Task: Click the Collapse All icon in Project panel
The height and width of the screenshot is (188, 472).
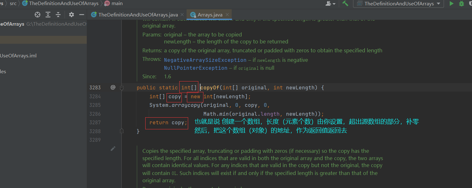Action: pyautogui.click(x=58, y=15)
